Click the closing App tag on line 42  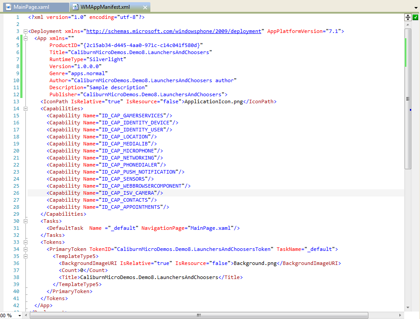pos(43,305)
